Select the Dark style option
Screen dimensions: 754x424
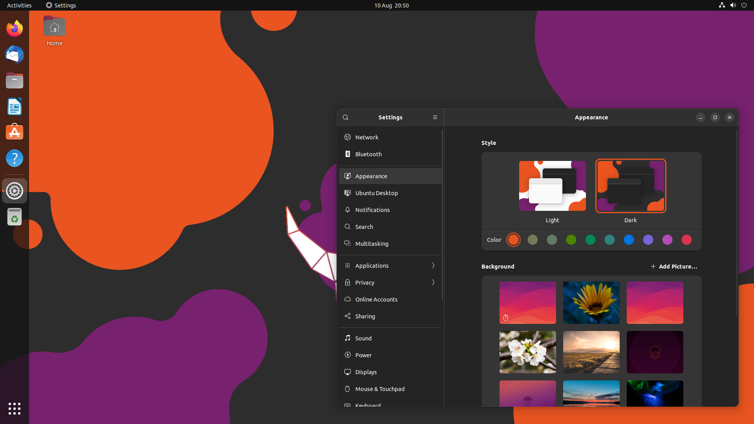tap(631, 186)
